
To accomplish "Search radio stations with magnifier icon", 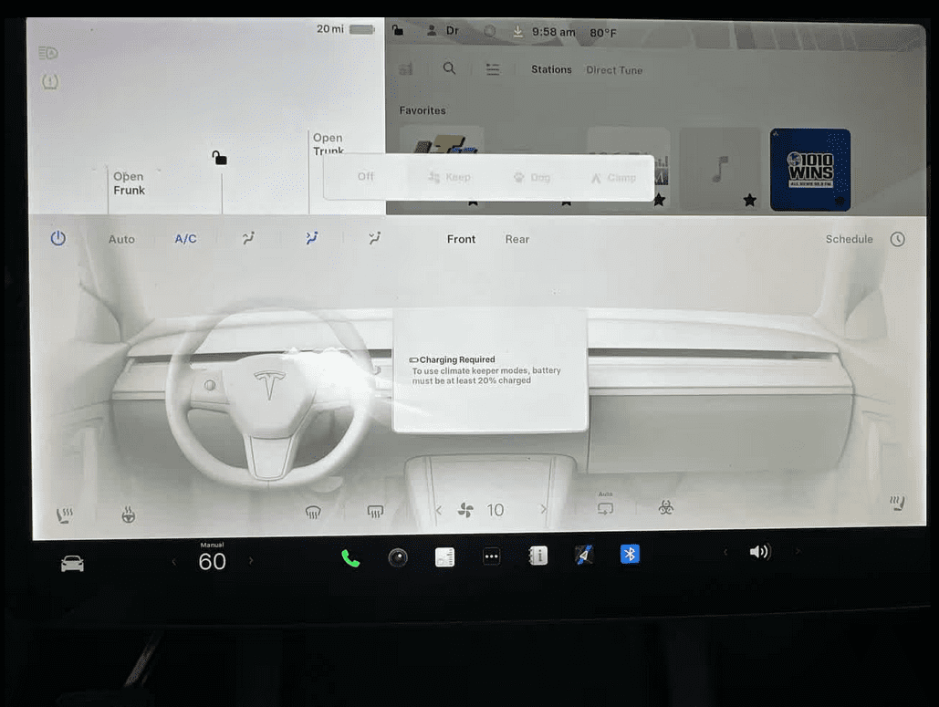I will coord(449,68).
